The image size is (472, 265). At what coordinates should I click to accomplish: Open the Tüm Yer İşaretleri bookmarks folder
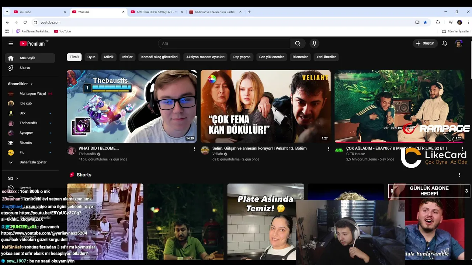tap(456, 31)
